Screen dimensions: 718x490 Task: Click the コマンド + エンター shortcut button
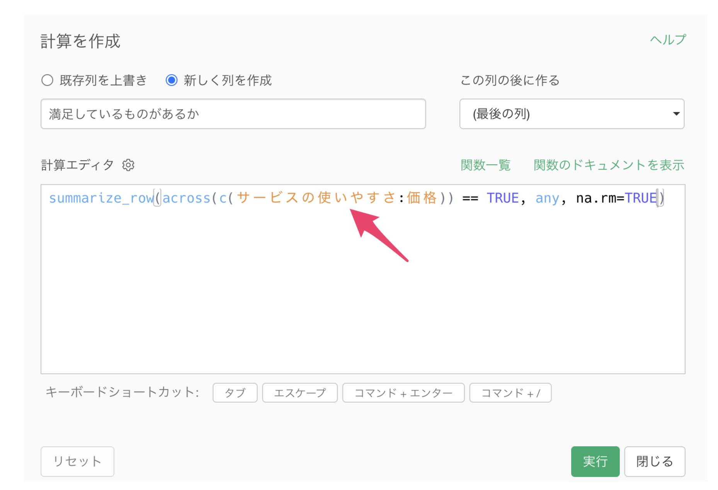coord(403,393)
